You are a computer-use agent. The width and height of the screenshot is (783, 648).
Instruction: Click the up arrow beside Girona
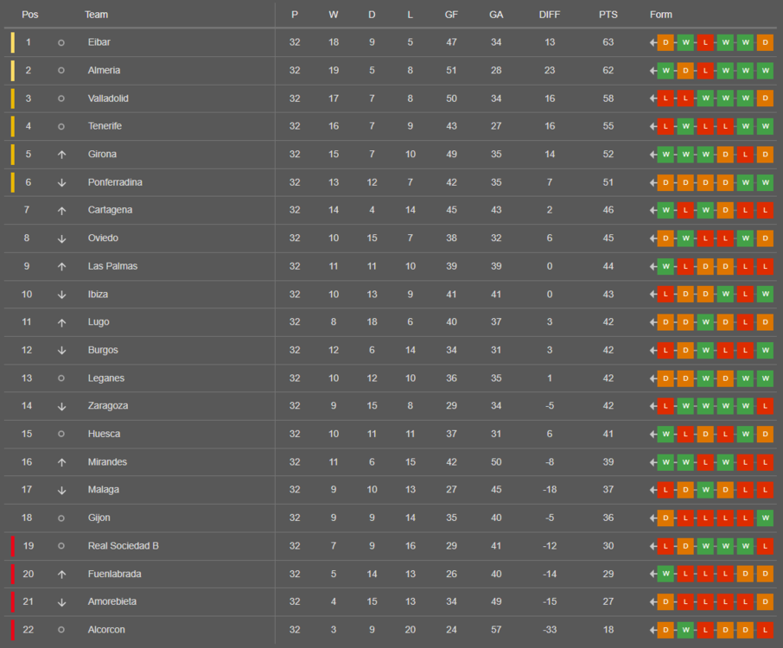[x=61, y=155]
